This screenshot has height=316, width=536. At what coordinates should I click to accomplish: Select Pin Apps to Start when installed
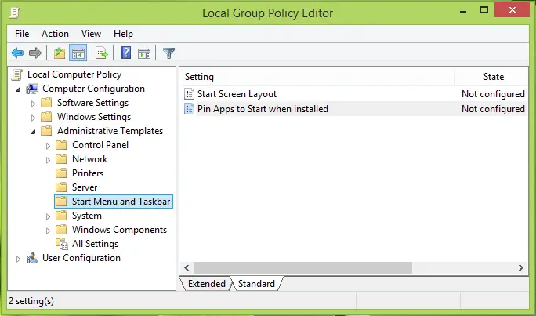(263, 109)
